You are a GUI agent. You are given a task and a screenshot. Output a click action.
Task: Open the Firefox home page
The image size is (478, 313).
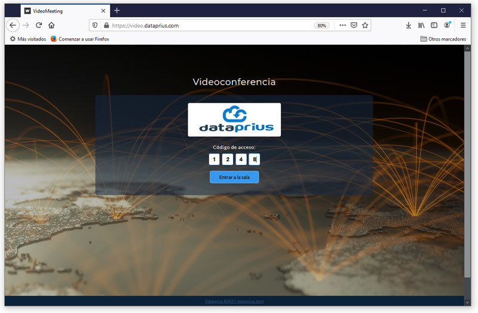51,25
